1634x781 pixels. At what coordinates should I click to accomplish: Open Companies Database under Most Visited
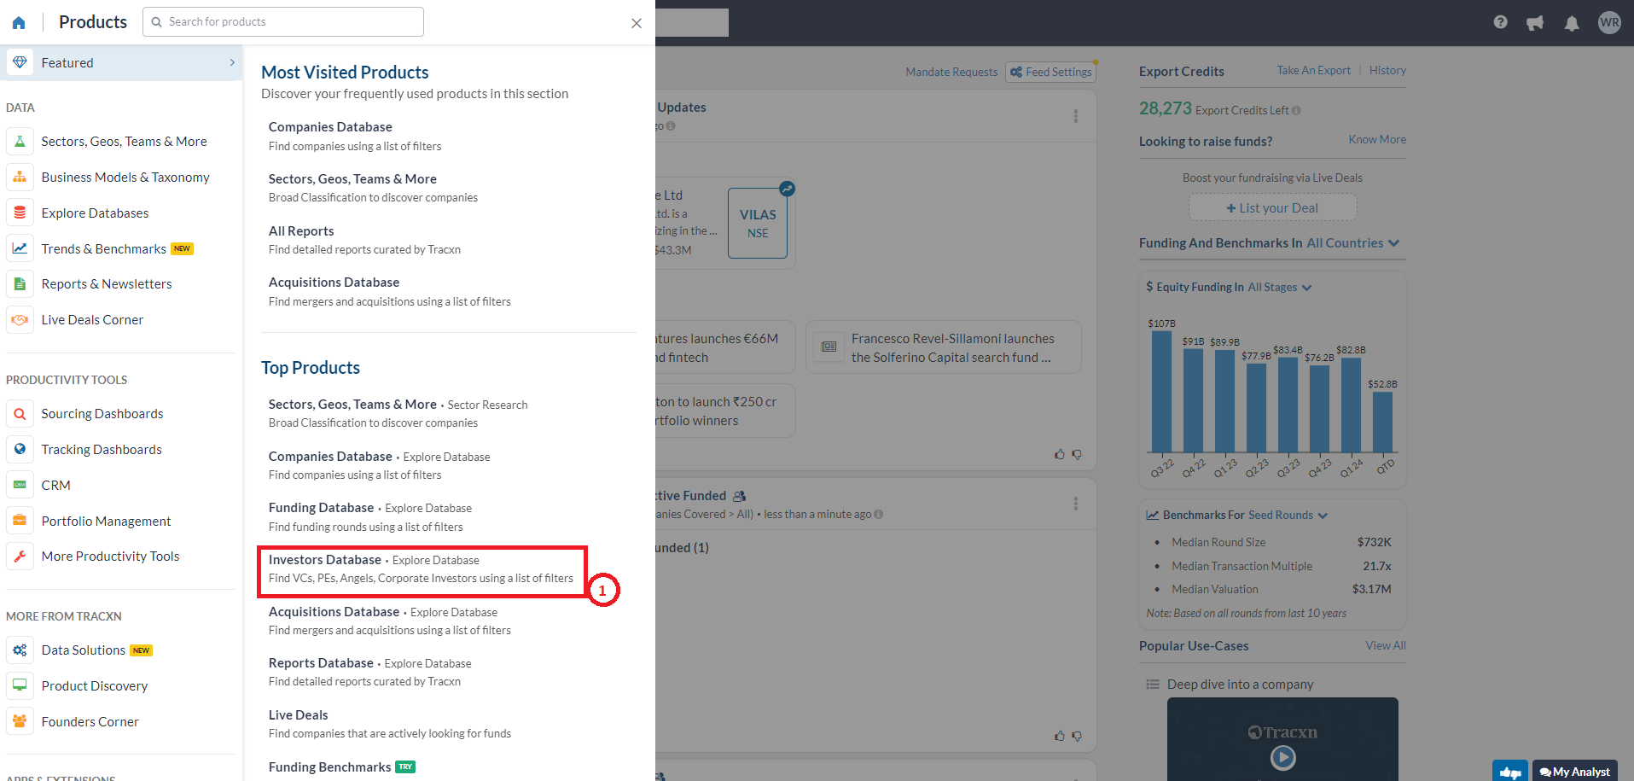(330, 126)
